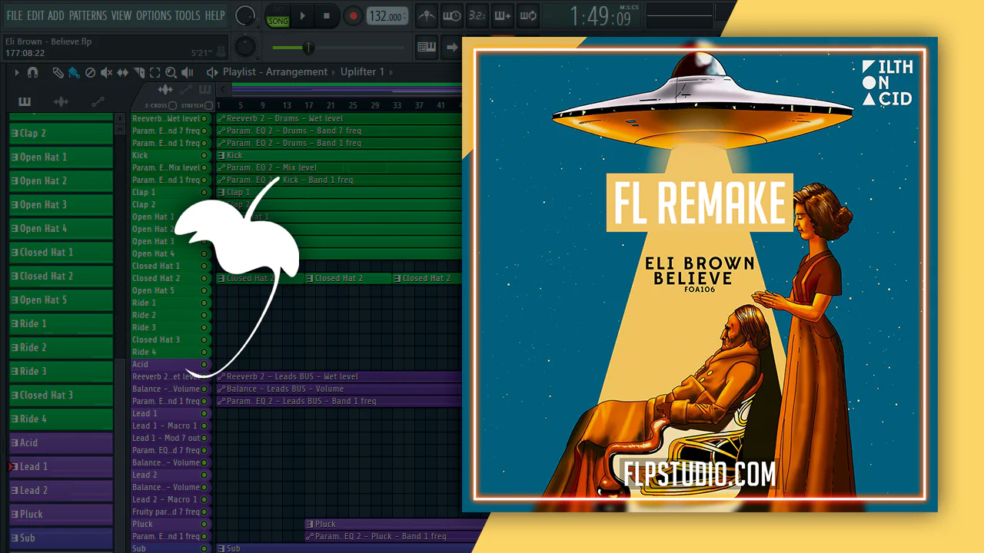Open the Uplifter 1 pattern selector
This screenshot has width=984, height=553.
(x=362, y=72)
